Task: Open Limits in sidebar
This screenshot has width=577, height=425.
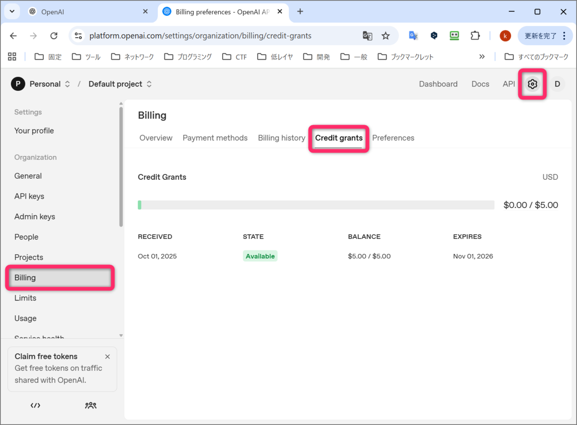Action: [25, 298]
